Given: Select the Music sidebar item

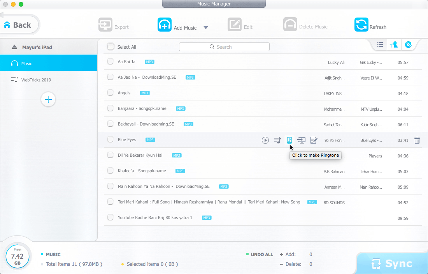Looking at the screenshot, I should click(49, 63).
